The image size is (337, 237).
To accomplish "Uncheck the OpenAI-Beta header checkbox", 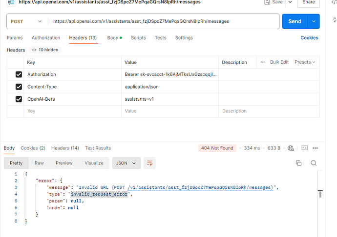I will tap(19, 99).
